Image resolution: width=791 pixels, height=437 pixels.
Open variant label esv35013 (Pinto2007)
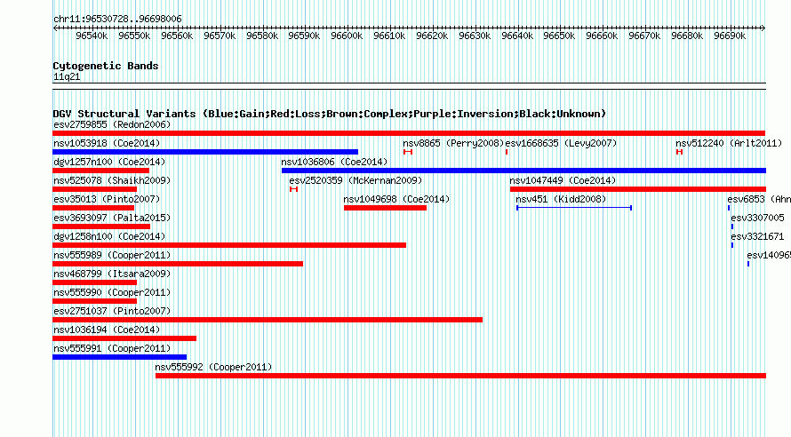click(x=107, y=199)
